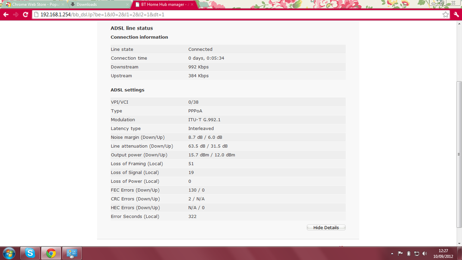This screenshot has height=260, width=462.
Task: Switch to the Chrome Web Store tab
Action: coord(35,5)
